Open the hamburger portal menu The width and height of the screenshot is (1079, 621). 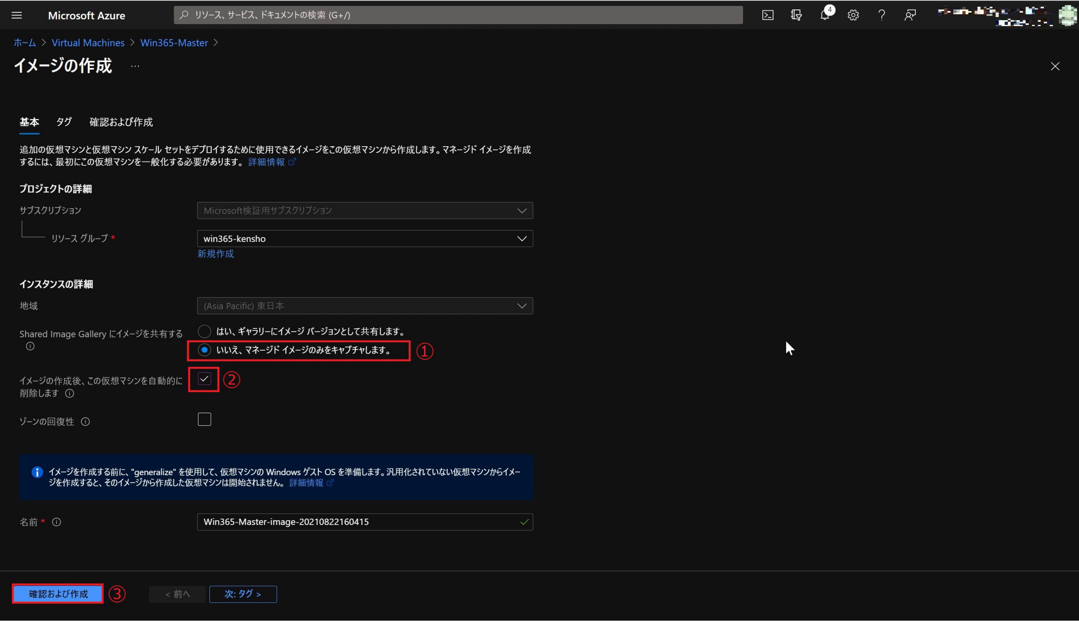click(16, 15)
